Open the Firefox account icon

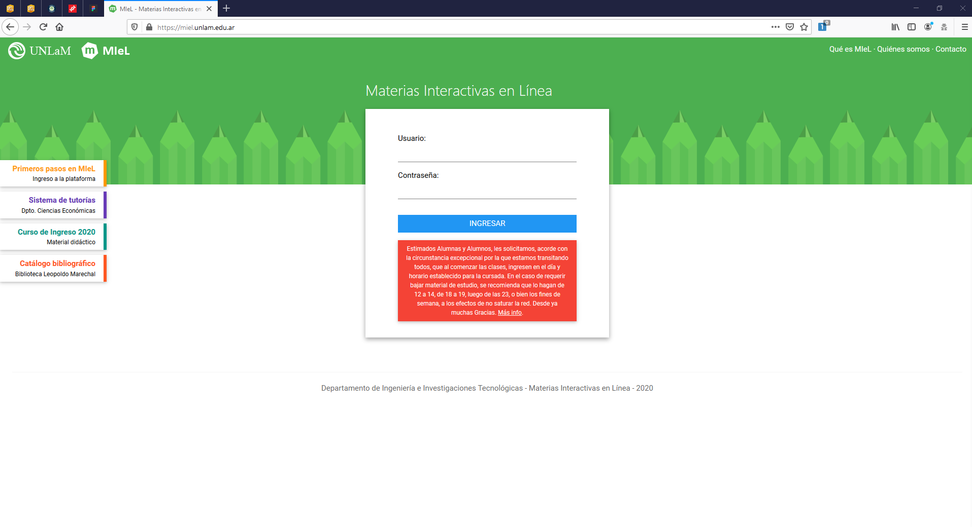click(928, 27)
